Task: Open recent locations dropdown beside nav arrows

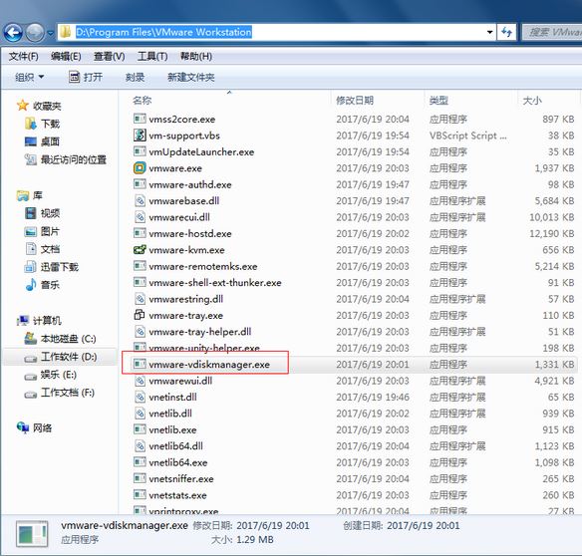Action: [x=51, y=34]
